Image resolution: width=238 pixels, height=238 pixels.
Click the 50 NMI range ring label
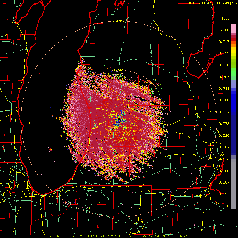pos(119,70)
